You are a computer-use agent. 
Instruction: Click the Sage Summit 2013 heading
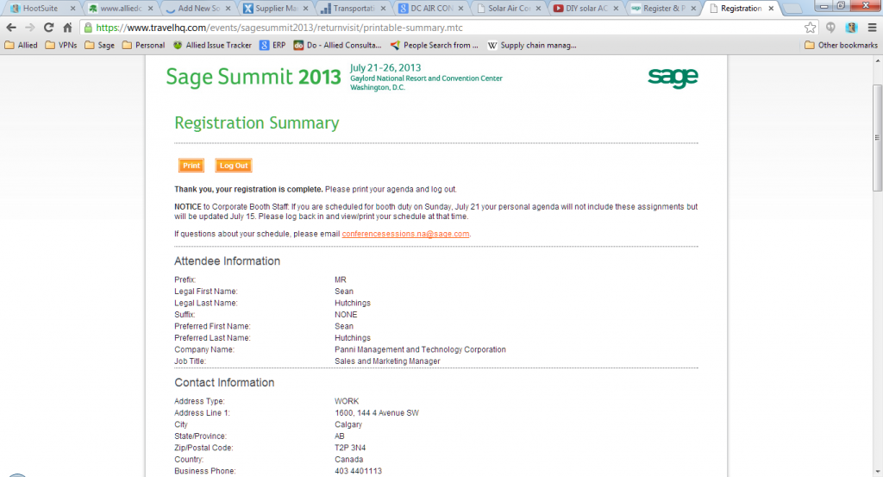coord(254,77)
